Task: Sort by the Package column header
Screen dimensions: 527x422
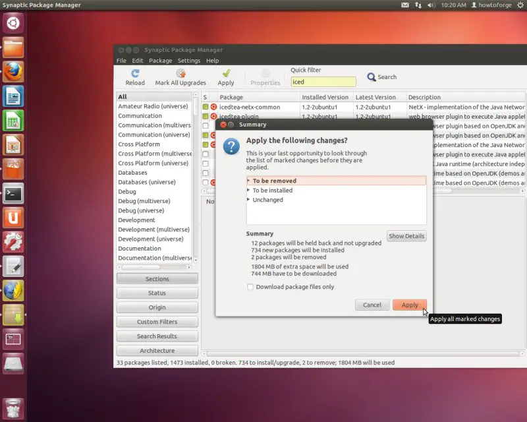Action: (258, 97)
